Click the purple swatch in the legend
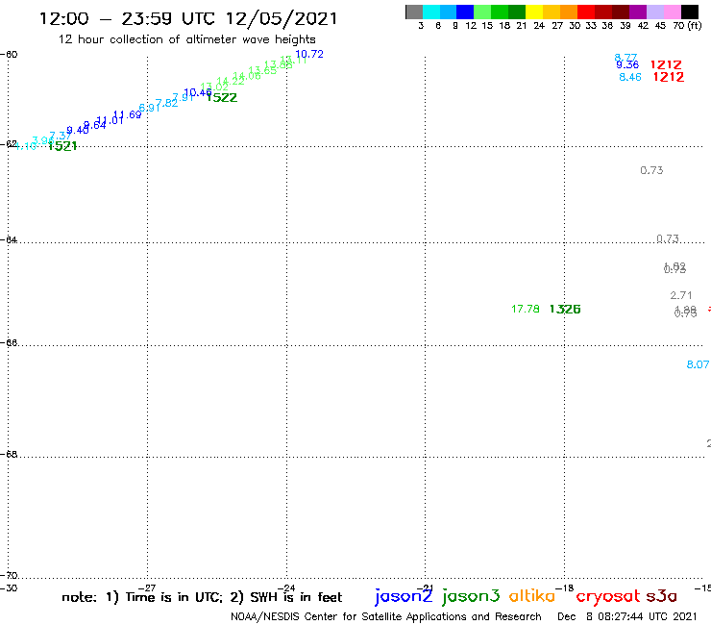 pyautogui.click(x=638, y=12)
